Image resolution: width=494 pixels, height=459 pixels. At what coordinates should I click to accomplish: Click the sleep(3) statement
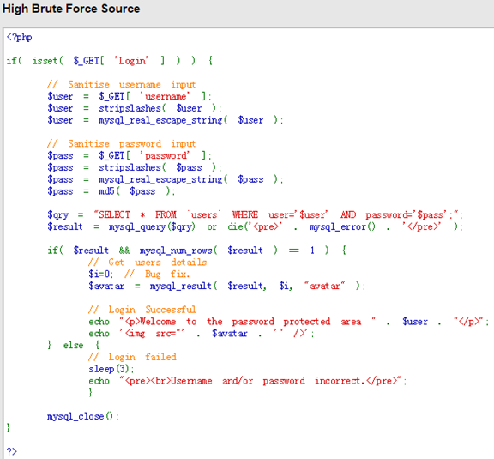click(111, 369)
